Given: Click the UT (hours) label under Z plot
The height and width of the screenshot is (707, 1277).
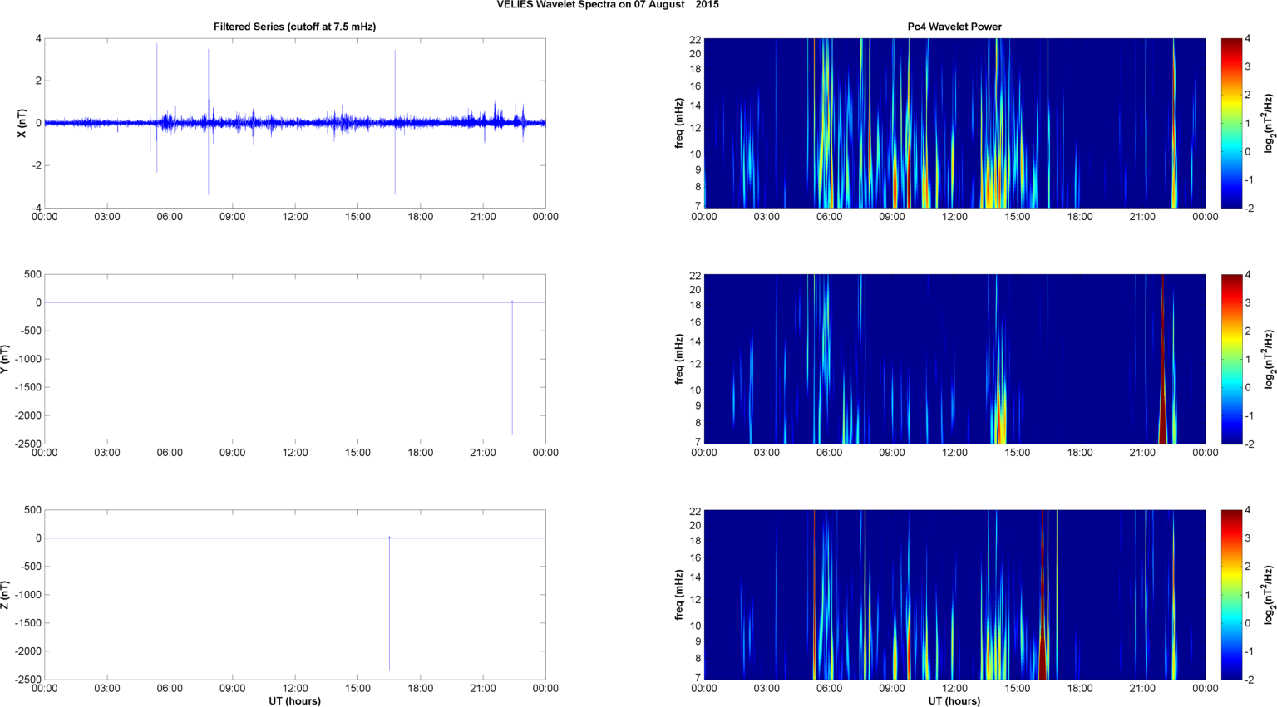Looking at the screenshot, I should tap(294, 700).
